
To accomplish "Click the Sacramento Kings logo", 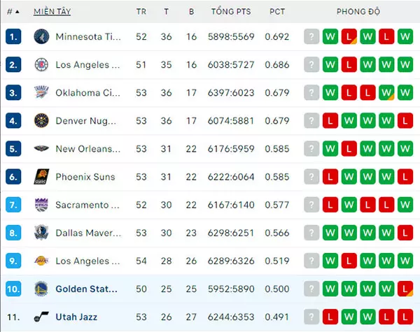I will coord(41,205).
